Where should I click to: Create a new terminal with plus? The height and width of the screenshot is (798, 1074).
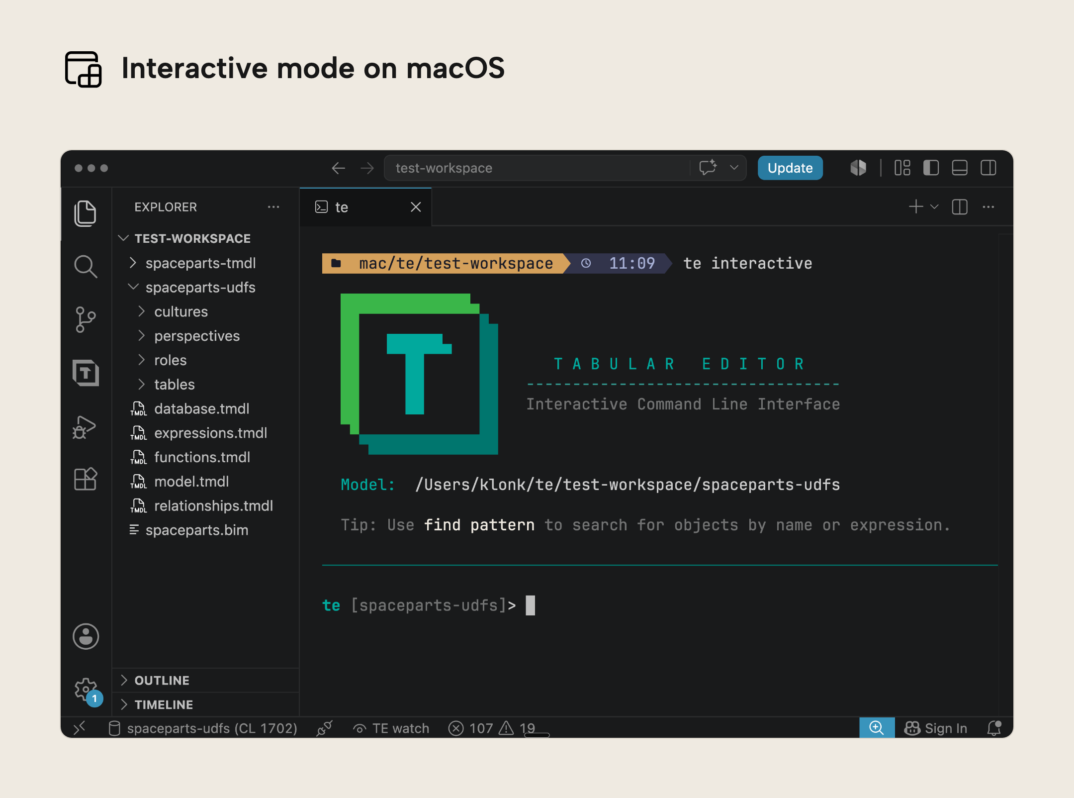916,206
